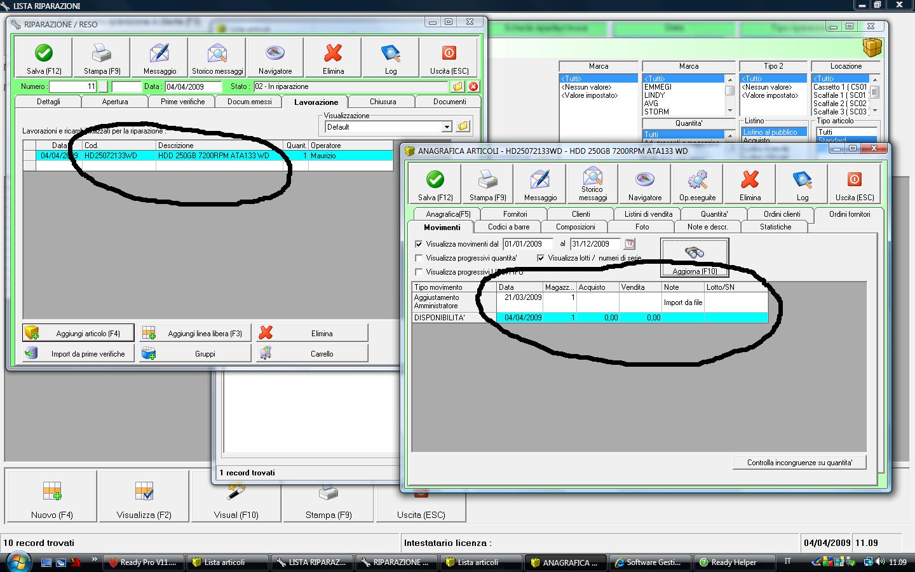
Task: Select Listino al pubblico in Listino list
Action: pyautogui.click(x=774, y=132)
